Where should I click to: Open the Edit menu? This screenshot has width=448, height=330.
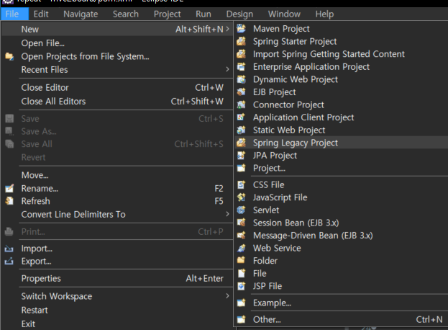(41, 14)
